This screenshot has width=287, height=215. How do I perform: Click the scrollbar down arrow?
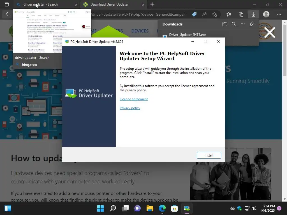284,199
